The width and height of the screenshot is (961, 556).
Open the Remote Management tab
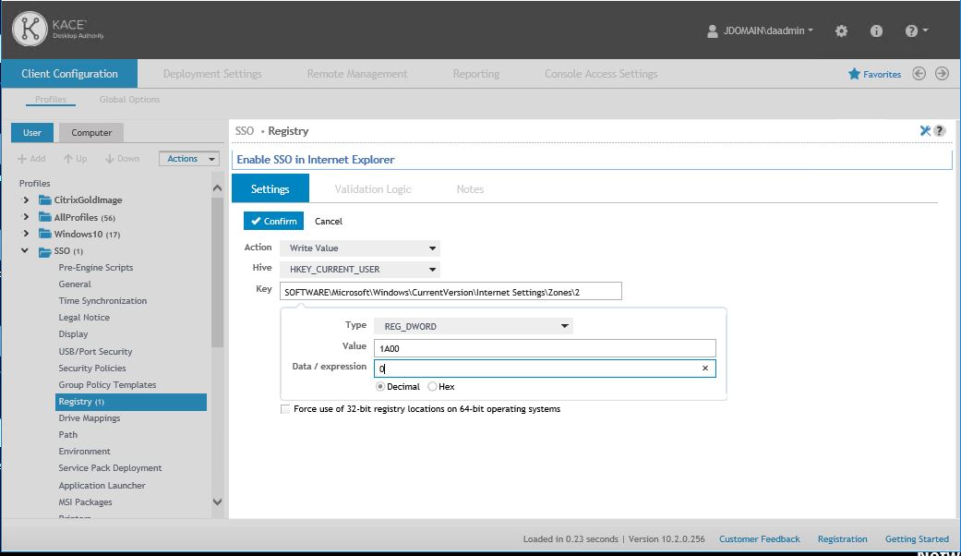(x=356, y=74)
